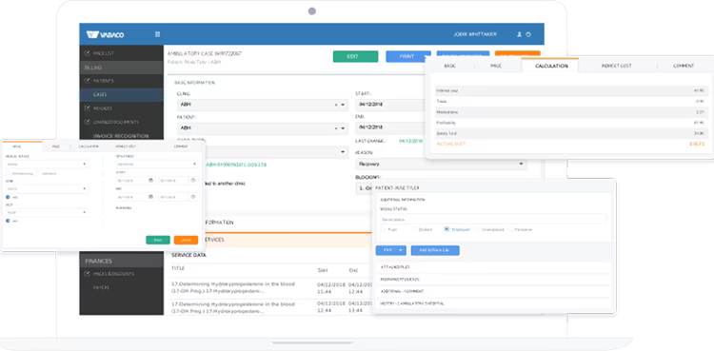The image size is (714, 351).
Task: Click the Changed Documents sidebar icon
Action: pyautogui.click(x=87, y=122)
